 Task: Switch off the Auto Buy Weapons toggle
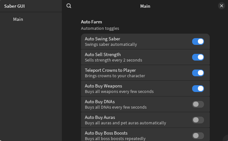(x=198, y=88)
